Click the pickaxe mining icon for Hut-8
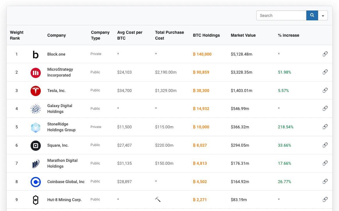The height and width of the screenshot is (211, 339). coord(158,199)
